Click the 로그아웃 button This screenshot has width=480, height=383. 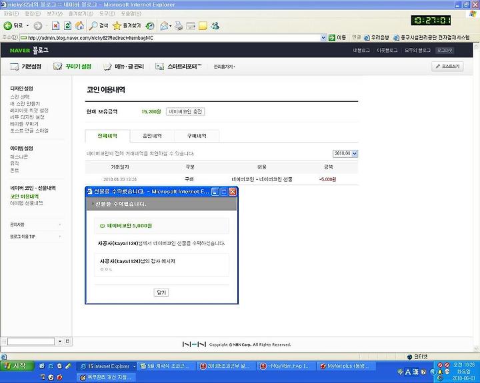(445, 50)
